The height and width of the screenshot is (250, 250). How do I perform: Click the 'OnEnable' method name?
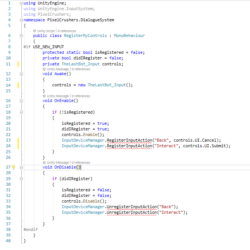pos(64,101)
